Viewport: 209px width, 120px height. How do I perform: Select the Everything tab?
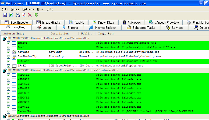tap(16, 27)
